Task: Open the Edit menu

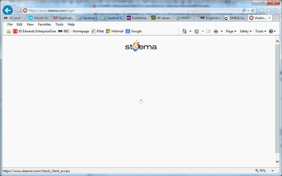Action: (x=20, y=24)
